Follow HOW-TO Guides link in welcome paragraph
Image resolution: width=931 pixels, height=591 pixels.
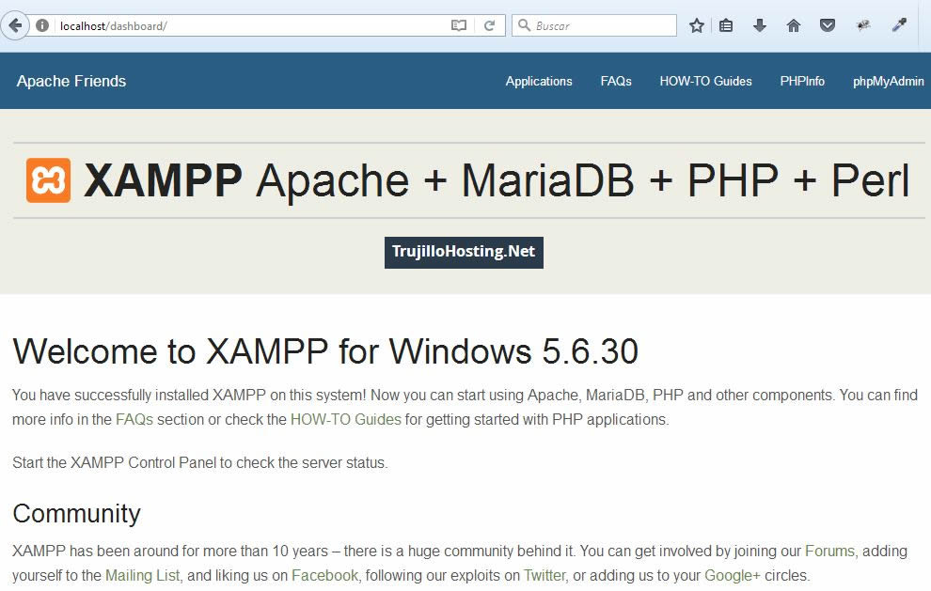coord(345,419)
